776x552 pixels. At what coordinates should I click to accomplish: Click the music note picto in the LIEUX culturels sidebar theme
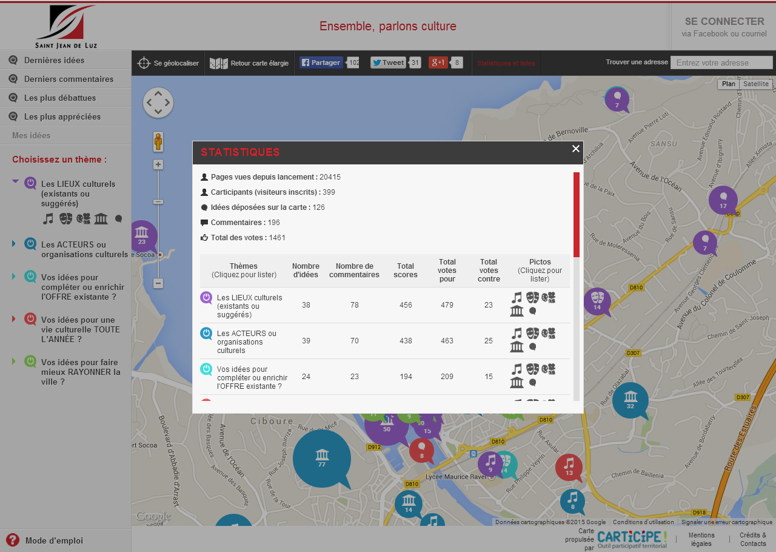(48, 218)
